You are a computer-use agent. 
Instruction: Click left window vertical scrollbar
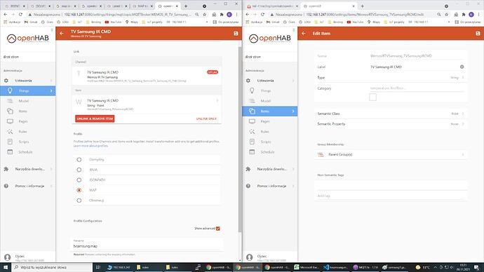240,139
